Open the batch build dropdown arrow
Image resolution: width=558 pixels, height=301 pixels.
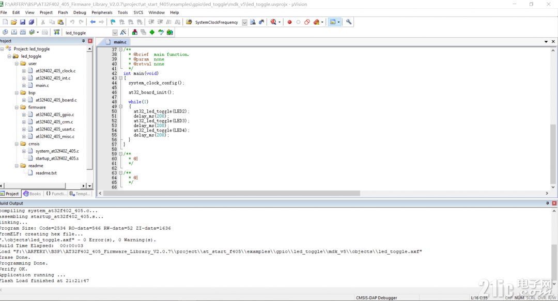click(38, 33)
